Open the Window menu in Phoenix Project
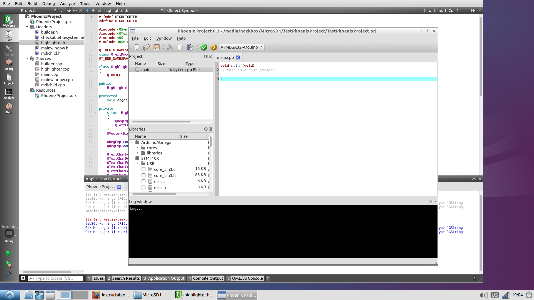 pyautogui.click(x=164, y=38)
